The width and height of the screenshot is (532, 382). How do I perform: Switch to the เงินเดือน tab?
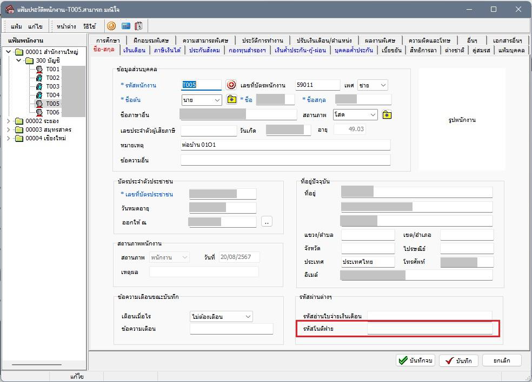[x=134, y=50]
